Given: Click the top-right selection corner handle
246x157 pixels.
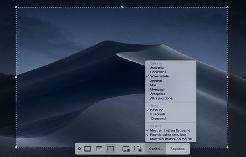Looking at the screenshot, I should (227, 7).
